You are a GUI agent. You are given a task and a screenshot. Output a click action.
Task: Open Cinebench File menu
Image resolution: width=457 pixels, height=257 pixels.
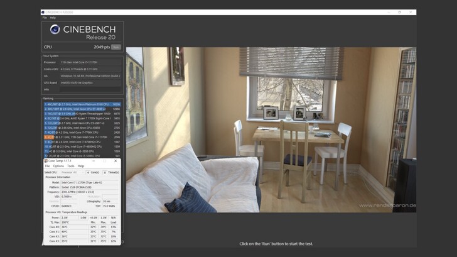[x=45, y=18]
